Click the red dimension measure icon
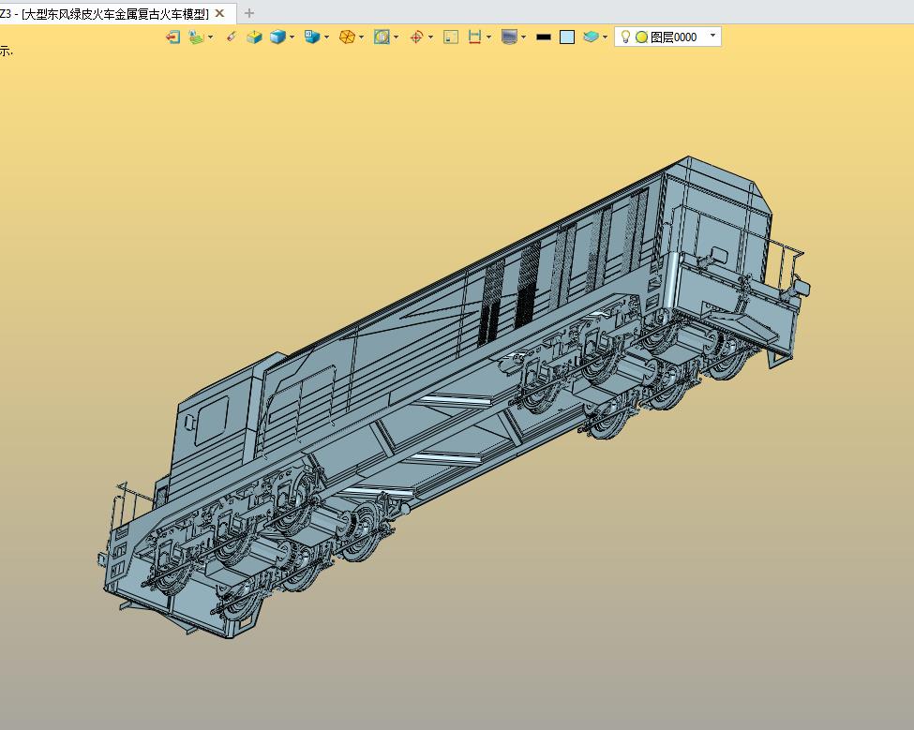The image size is (914, 730). pyautogui.click(x=474, y=37)
